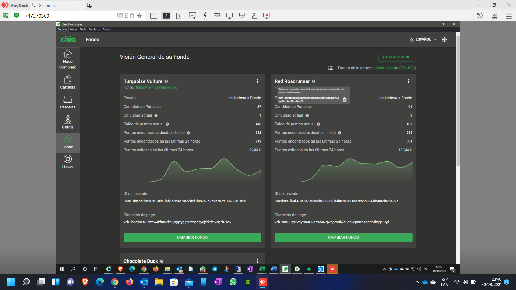
Task: Open Editar menu in Chia
Action: [73, 30]
